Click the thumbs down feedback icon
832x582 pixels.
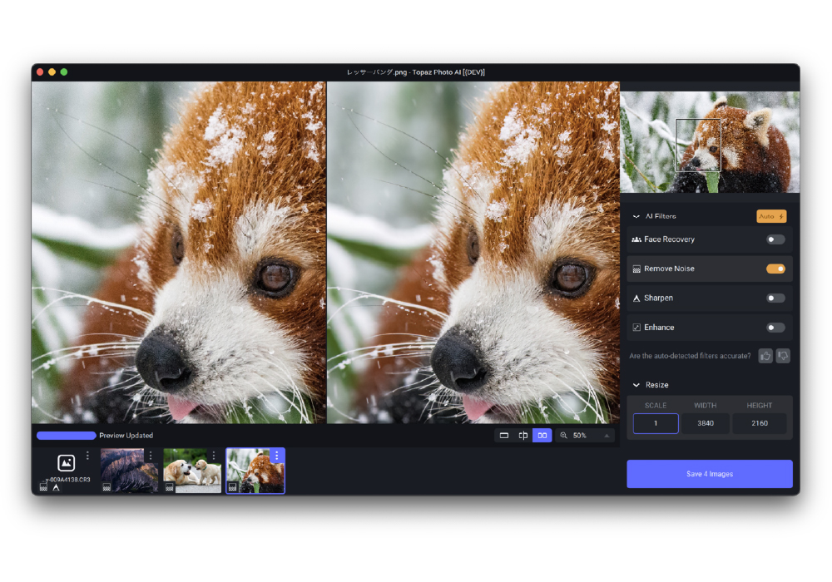tap(783, 356)
